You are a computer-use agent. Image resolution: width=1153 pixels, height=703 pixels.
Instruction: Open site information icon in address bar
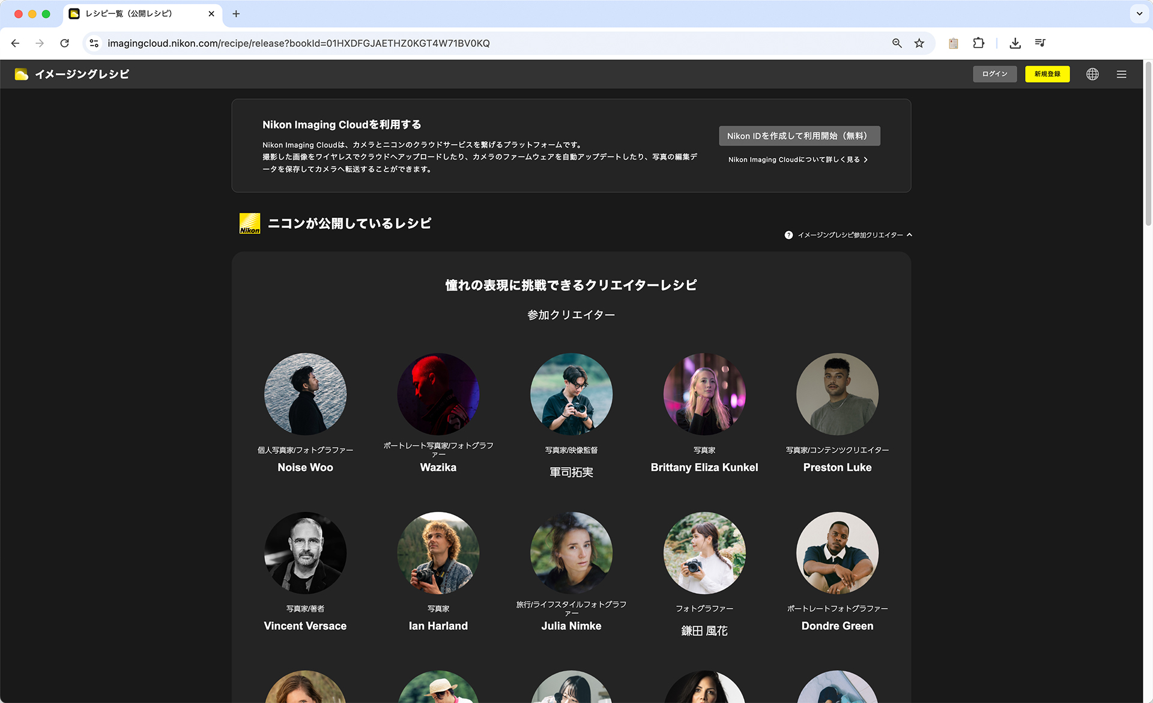[94, 43]
